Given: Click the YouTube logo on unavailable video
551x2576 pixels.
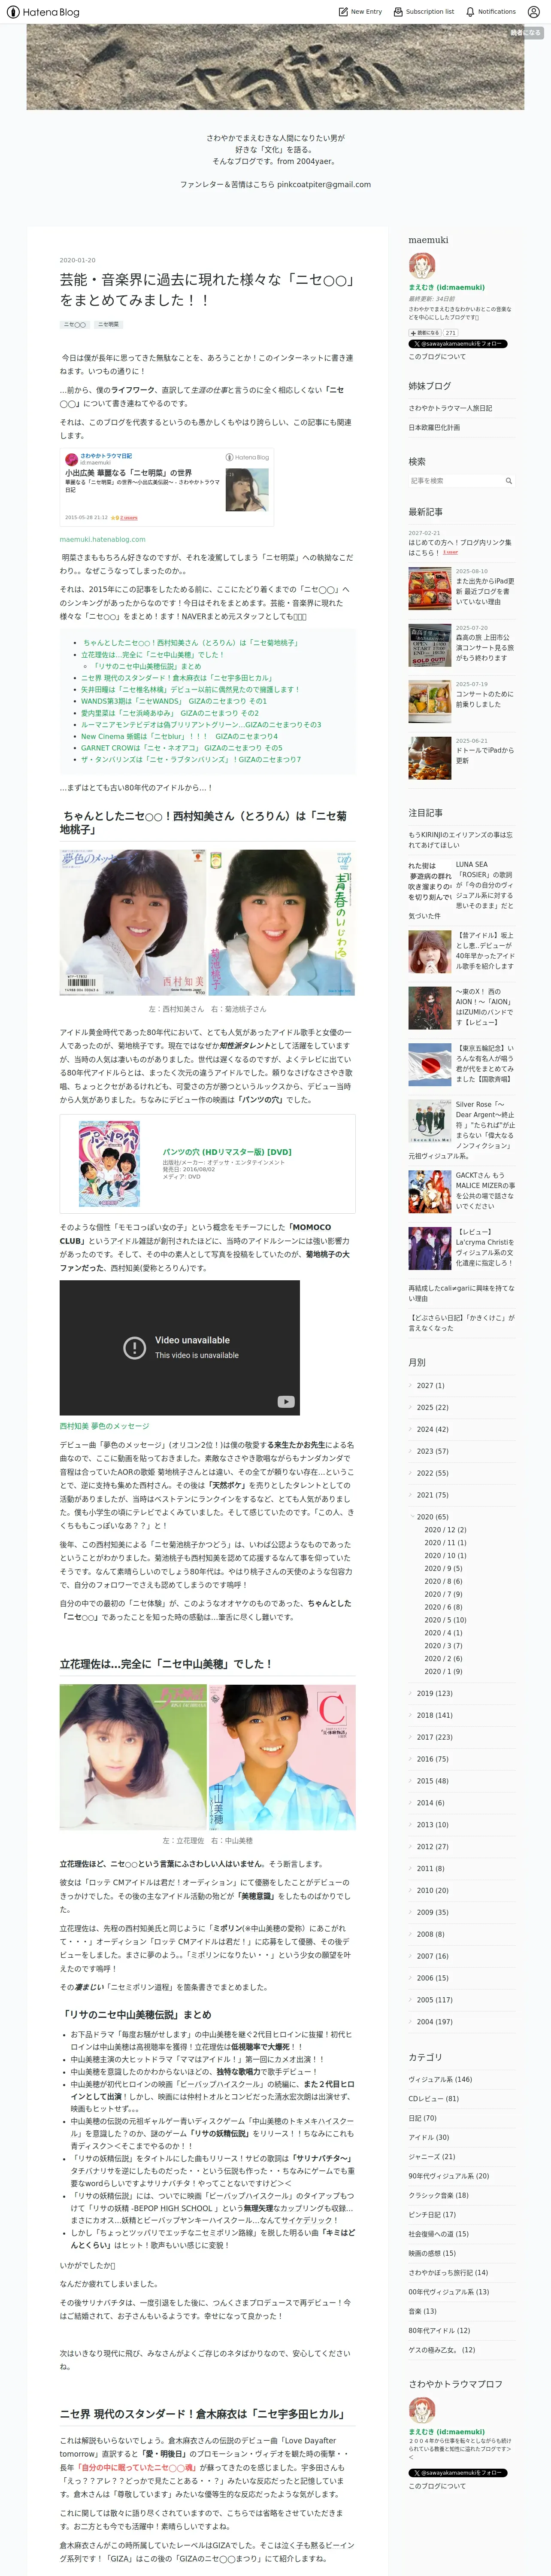Looking at the screenshot, I should [x=286, y=1402].
